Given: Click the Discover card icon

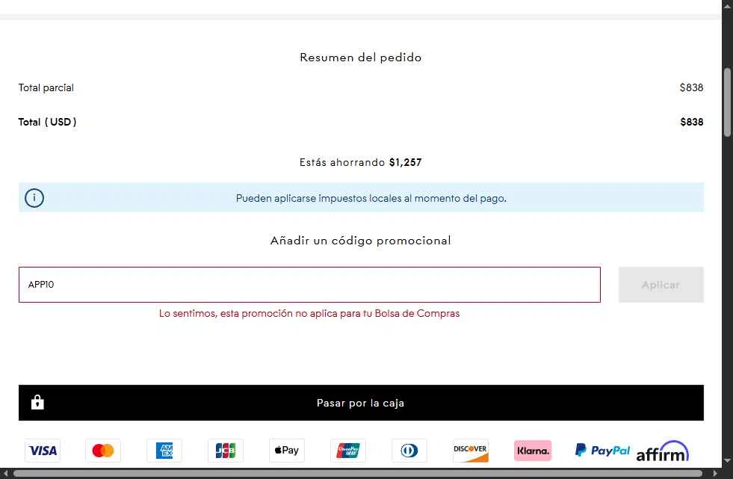Looking at the screenshot, I should [x=470, y=451].
